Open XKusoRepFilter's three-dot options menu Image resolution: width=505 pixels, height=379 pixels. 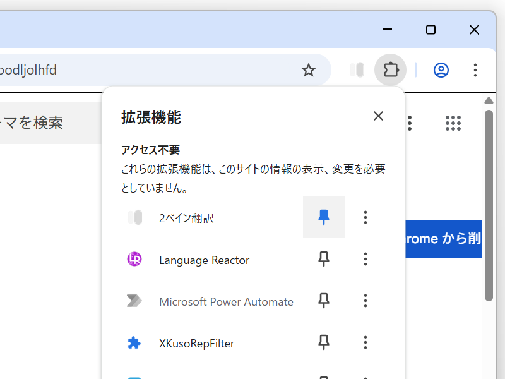(365, 343)
